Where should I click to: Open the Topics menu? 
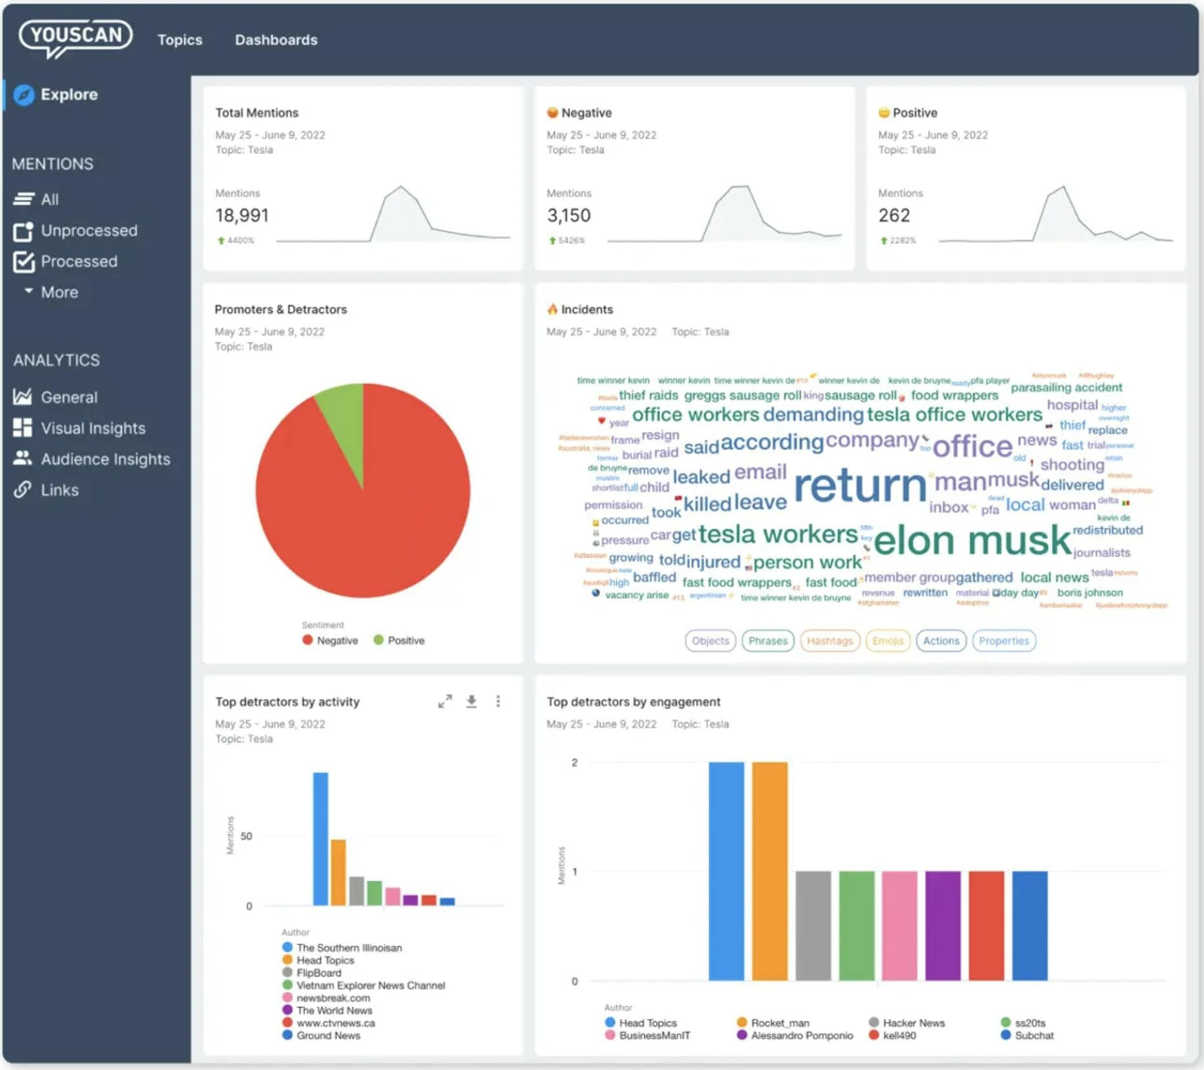click(180, 39)
